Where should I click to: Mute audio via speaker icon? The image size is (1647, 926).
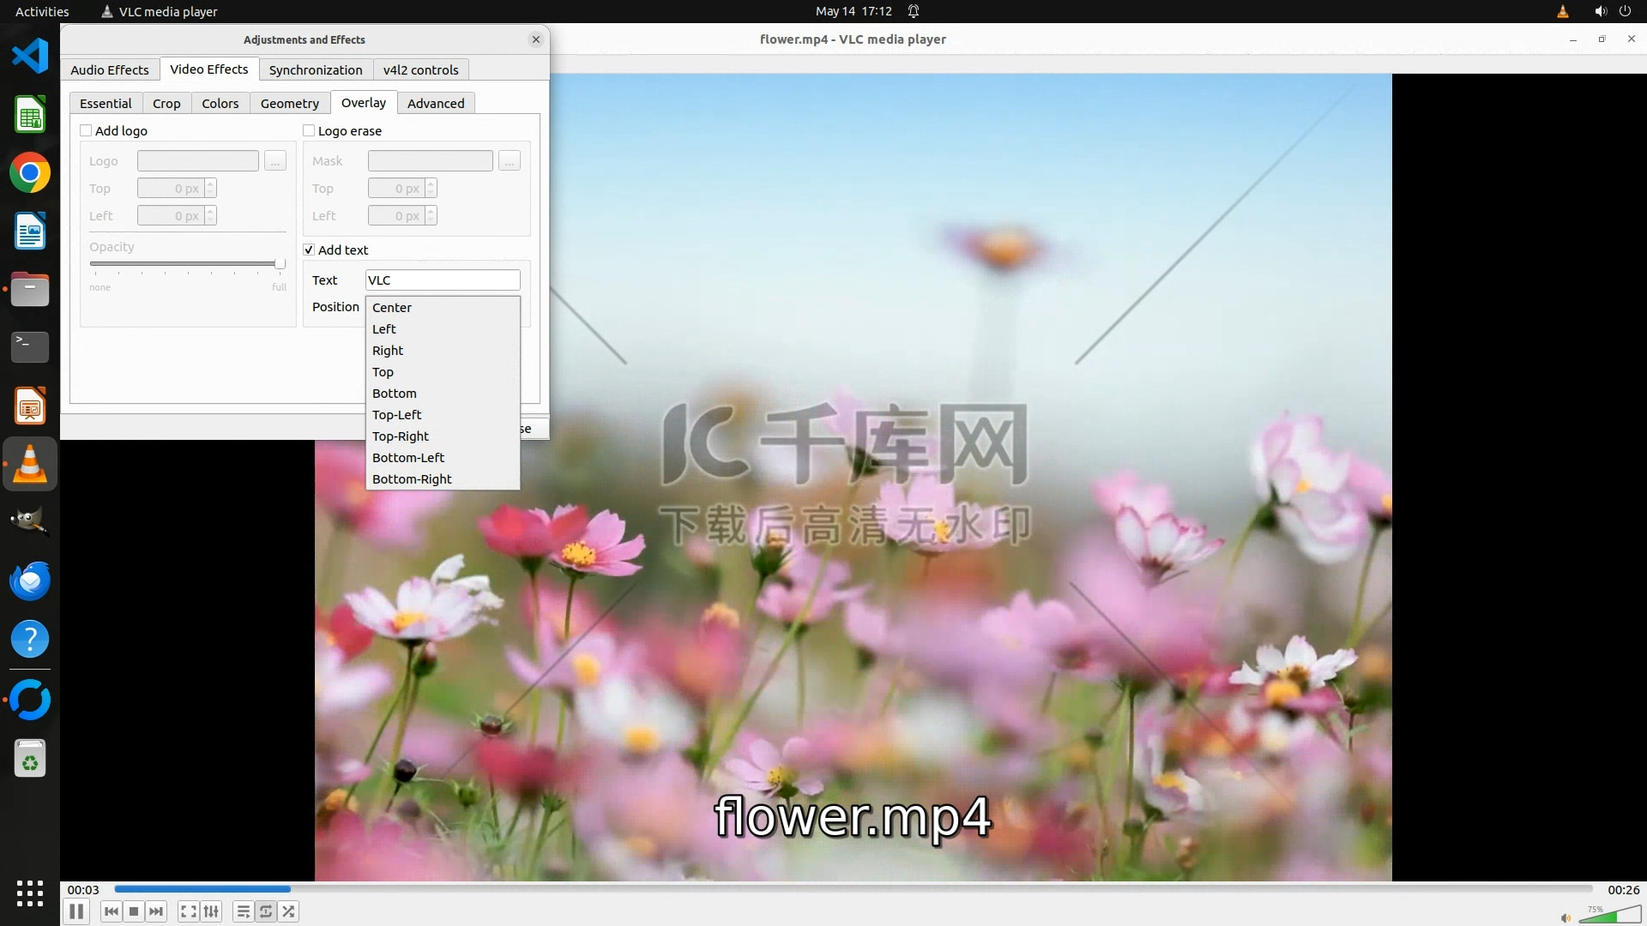[1566, 917]
